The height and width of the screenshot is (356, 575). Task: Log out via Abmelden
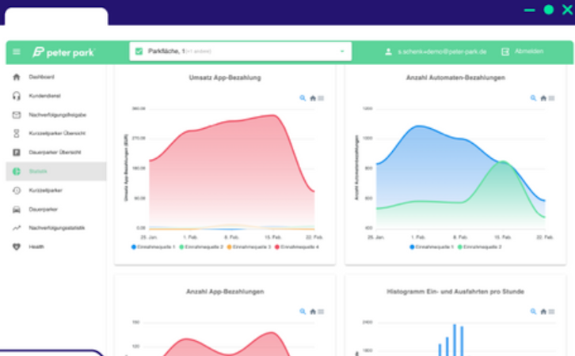pos(529,51)
